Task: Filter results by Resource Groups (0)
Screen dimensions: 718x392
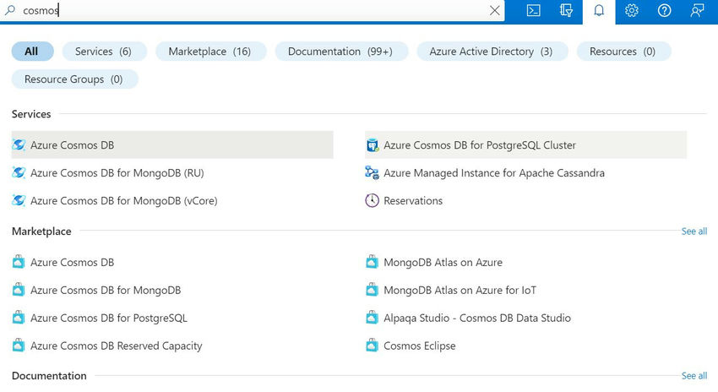Action: [74, 79]
